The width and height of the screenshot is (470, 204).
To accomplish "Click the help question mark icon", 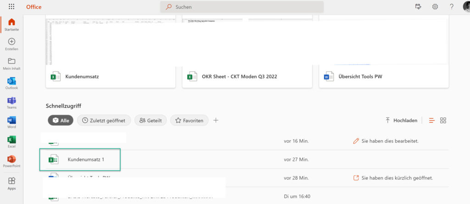I will click(452, 7).
